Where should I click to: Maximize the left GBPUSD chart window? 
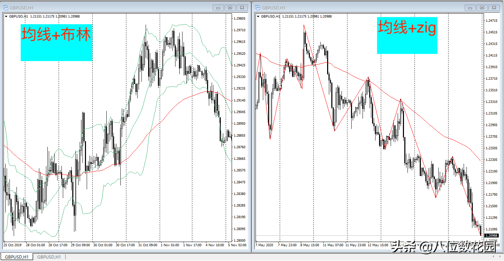click(230, 8)
